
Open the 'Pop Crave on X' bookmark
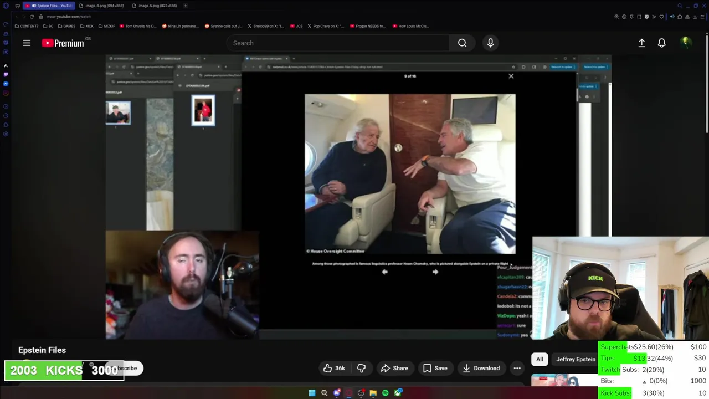[326, 26]
